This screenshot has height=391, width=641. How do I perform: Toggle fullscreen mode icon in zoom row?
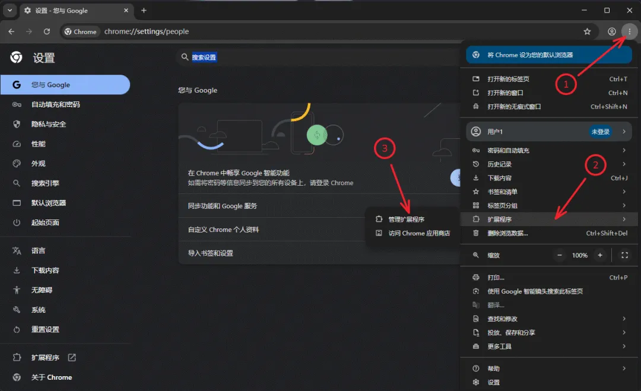tap(624, 255)
